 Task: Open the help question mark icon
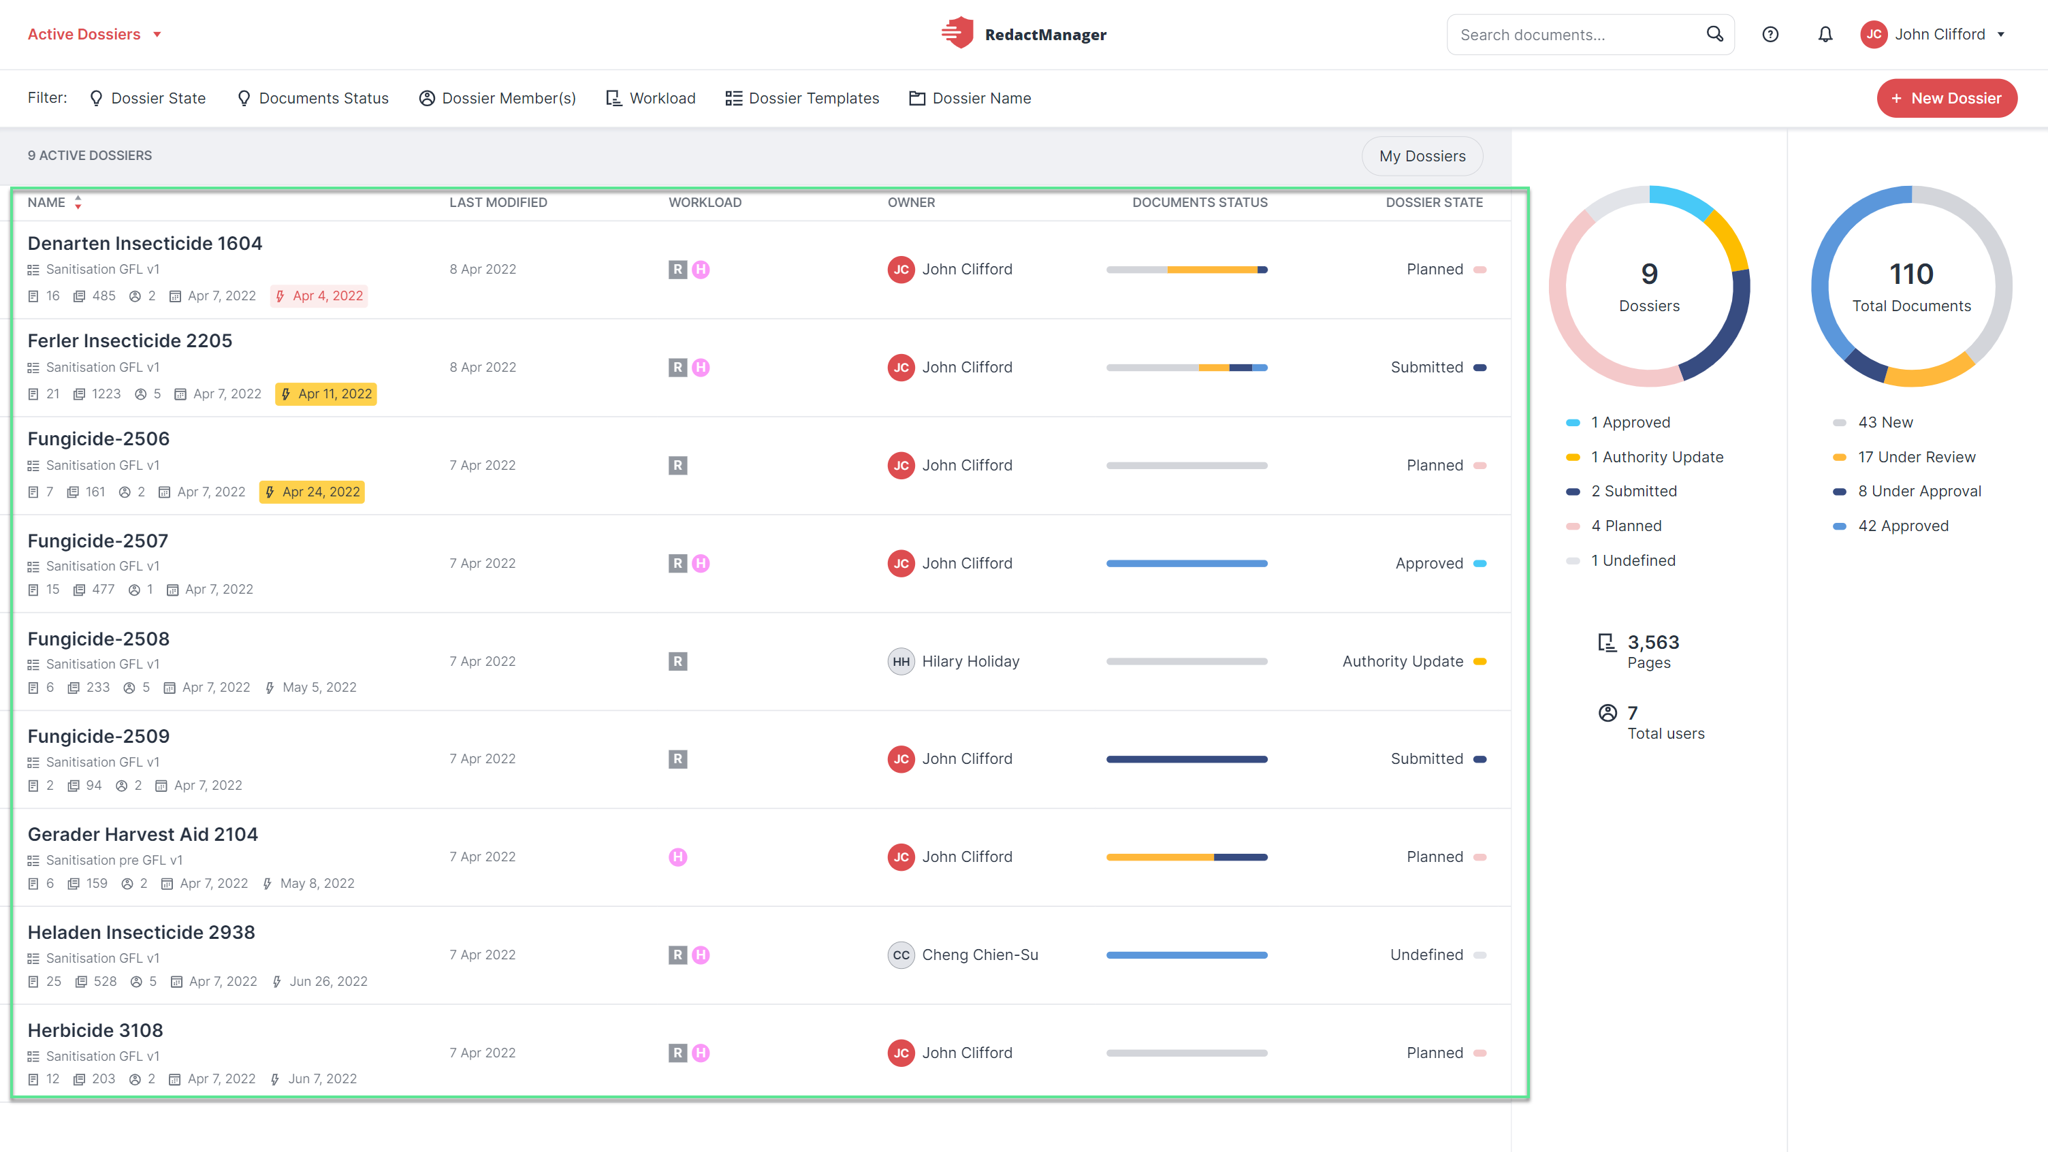pos(1770,34)
